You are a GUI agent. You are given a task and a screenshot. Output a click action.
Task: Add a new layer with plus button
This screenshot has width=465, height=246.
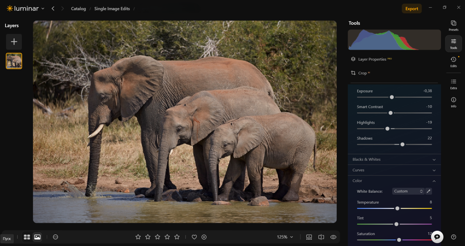pyautogui.click(x=14, y=42)
